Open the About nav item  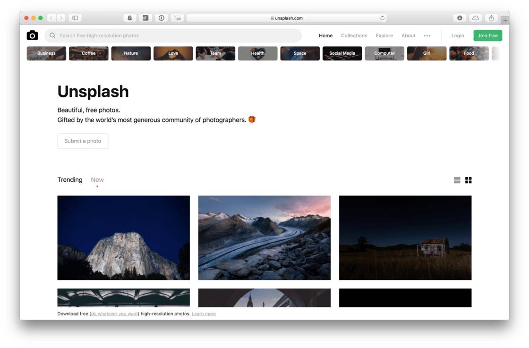point(408,35)
